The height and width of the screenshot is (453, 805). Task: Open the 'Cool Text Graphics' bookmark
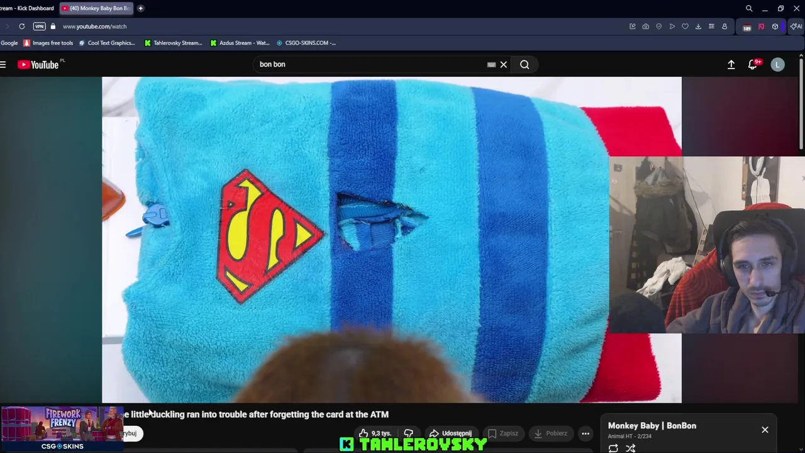tap(107, 43)
